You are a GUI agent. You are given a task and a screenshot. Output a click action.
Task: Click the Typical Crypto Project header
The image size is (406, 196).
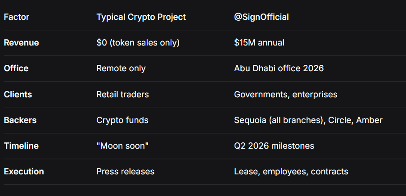[x=141, y=17]
